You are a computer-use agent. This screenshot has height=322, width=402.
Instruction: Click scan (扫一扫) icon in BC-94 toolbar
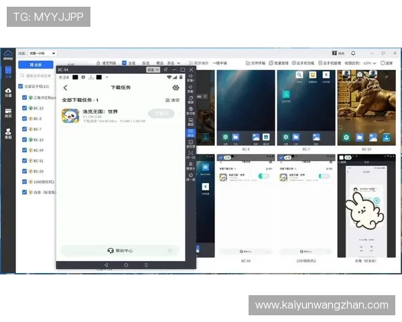click(x=191, y=155)
